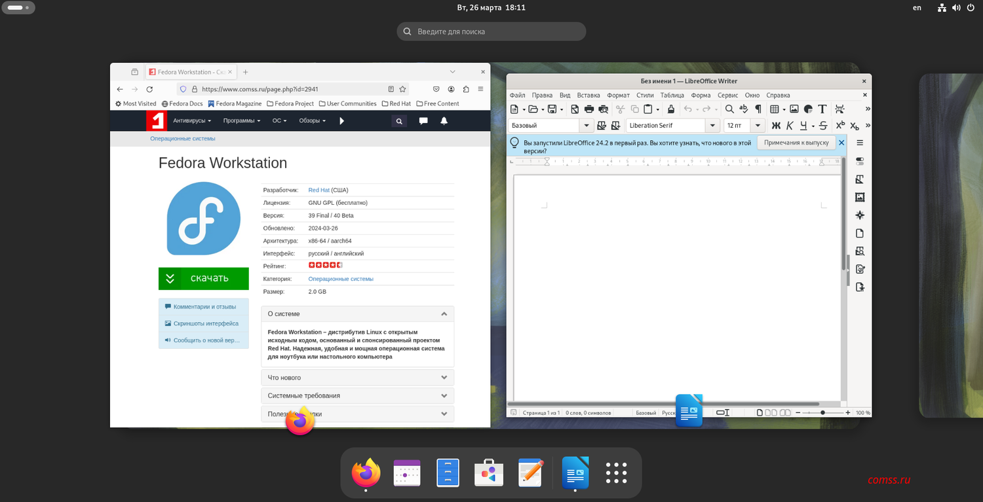Open the Файл menu in Writer
983x502 pixels.
(x=518, y=95)
